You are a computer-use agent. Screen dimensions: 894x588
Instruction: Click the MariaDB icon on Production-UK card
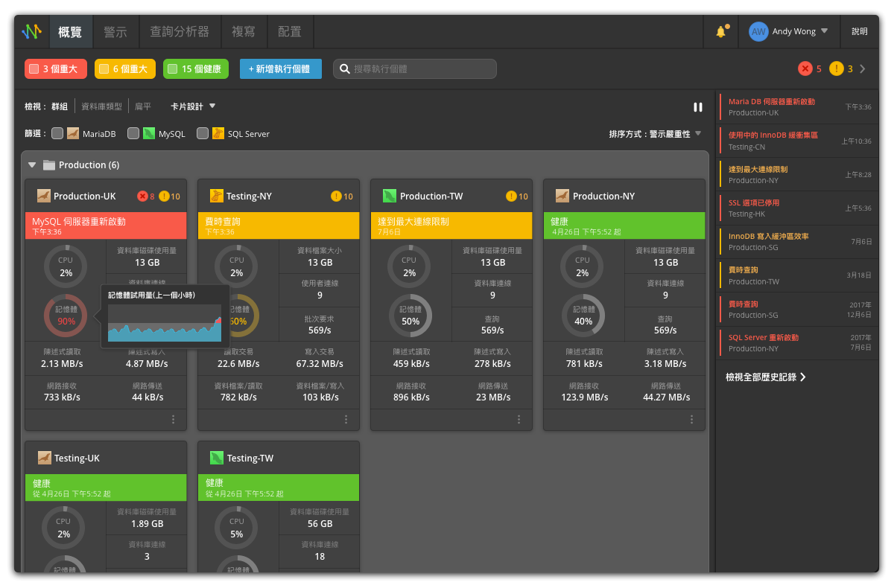[44, 196]
